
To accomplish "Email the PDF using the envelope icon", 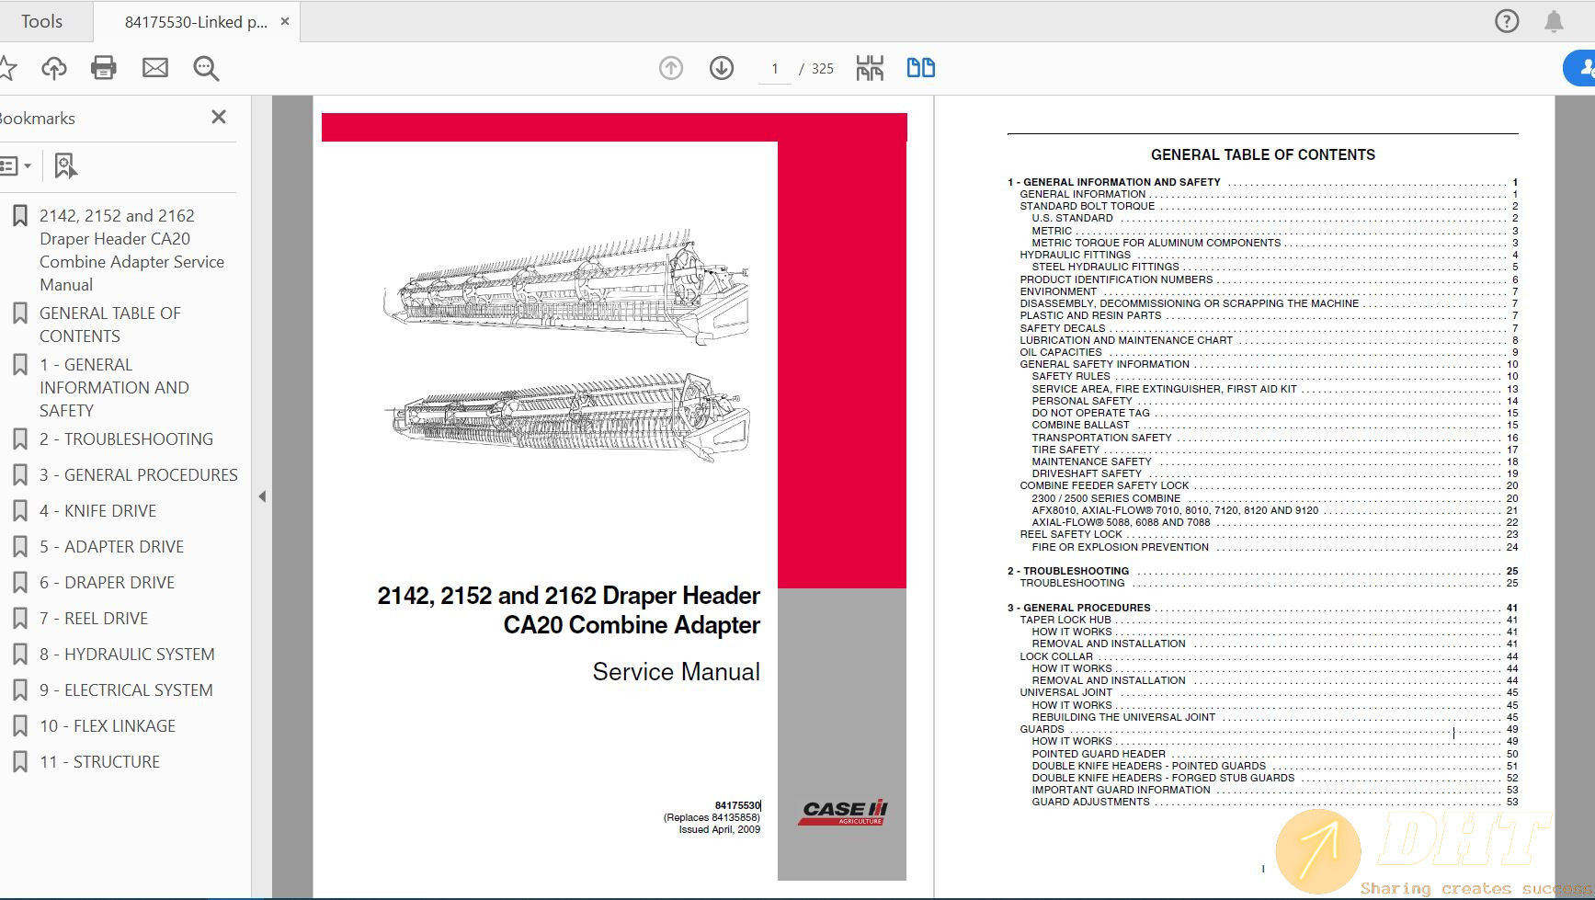I will [154, 67].
